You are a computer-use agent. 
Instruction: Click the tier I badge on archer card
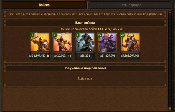77,35
